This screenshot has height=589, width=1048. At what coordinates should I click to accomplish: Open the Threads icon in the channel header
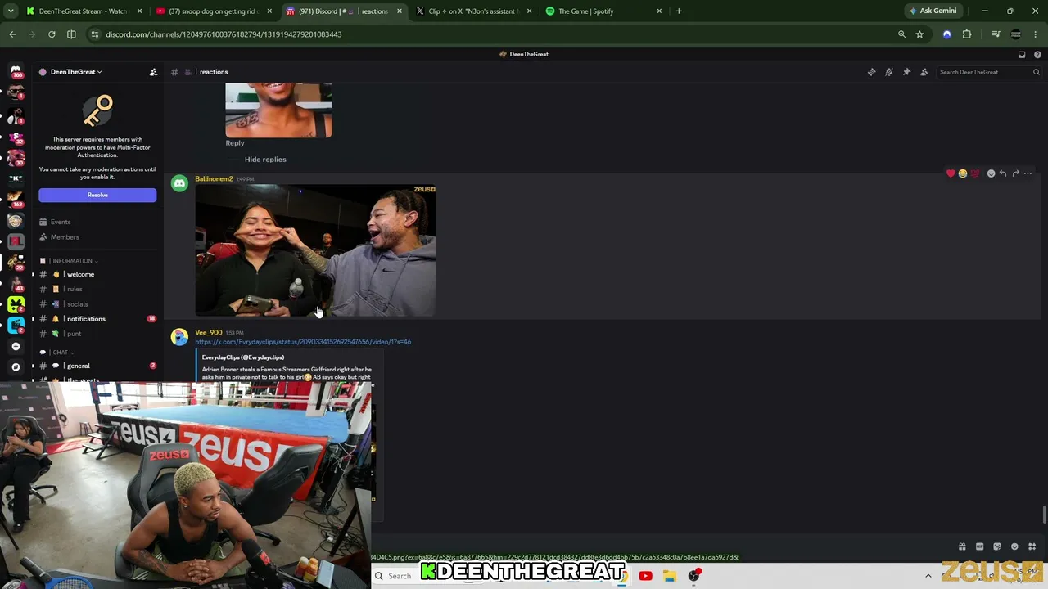pyautogui.click(x=871, y=72)
